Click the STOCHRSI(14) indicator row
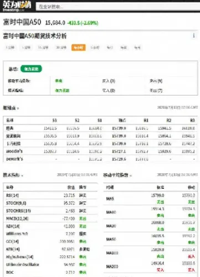 [50, 211]
